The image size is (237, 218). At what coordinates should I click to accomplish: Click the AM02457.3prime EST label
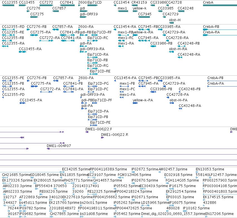[173, 169]
